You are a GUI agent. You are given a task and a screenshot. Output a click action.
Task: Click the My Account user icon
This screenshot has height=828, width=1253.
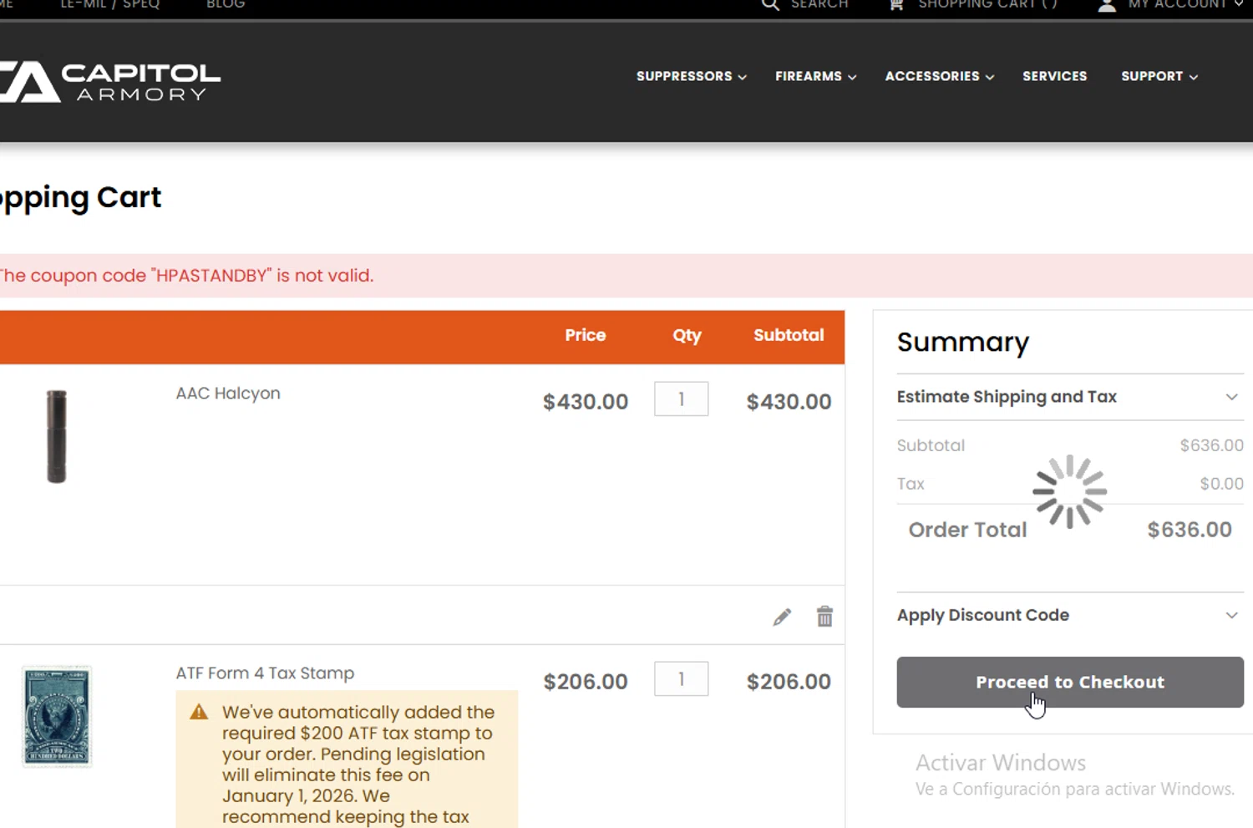pyautogui.click(x=1107, y=5)
